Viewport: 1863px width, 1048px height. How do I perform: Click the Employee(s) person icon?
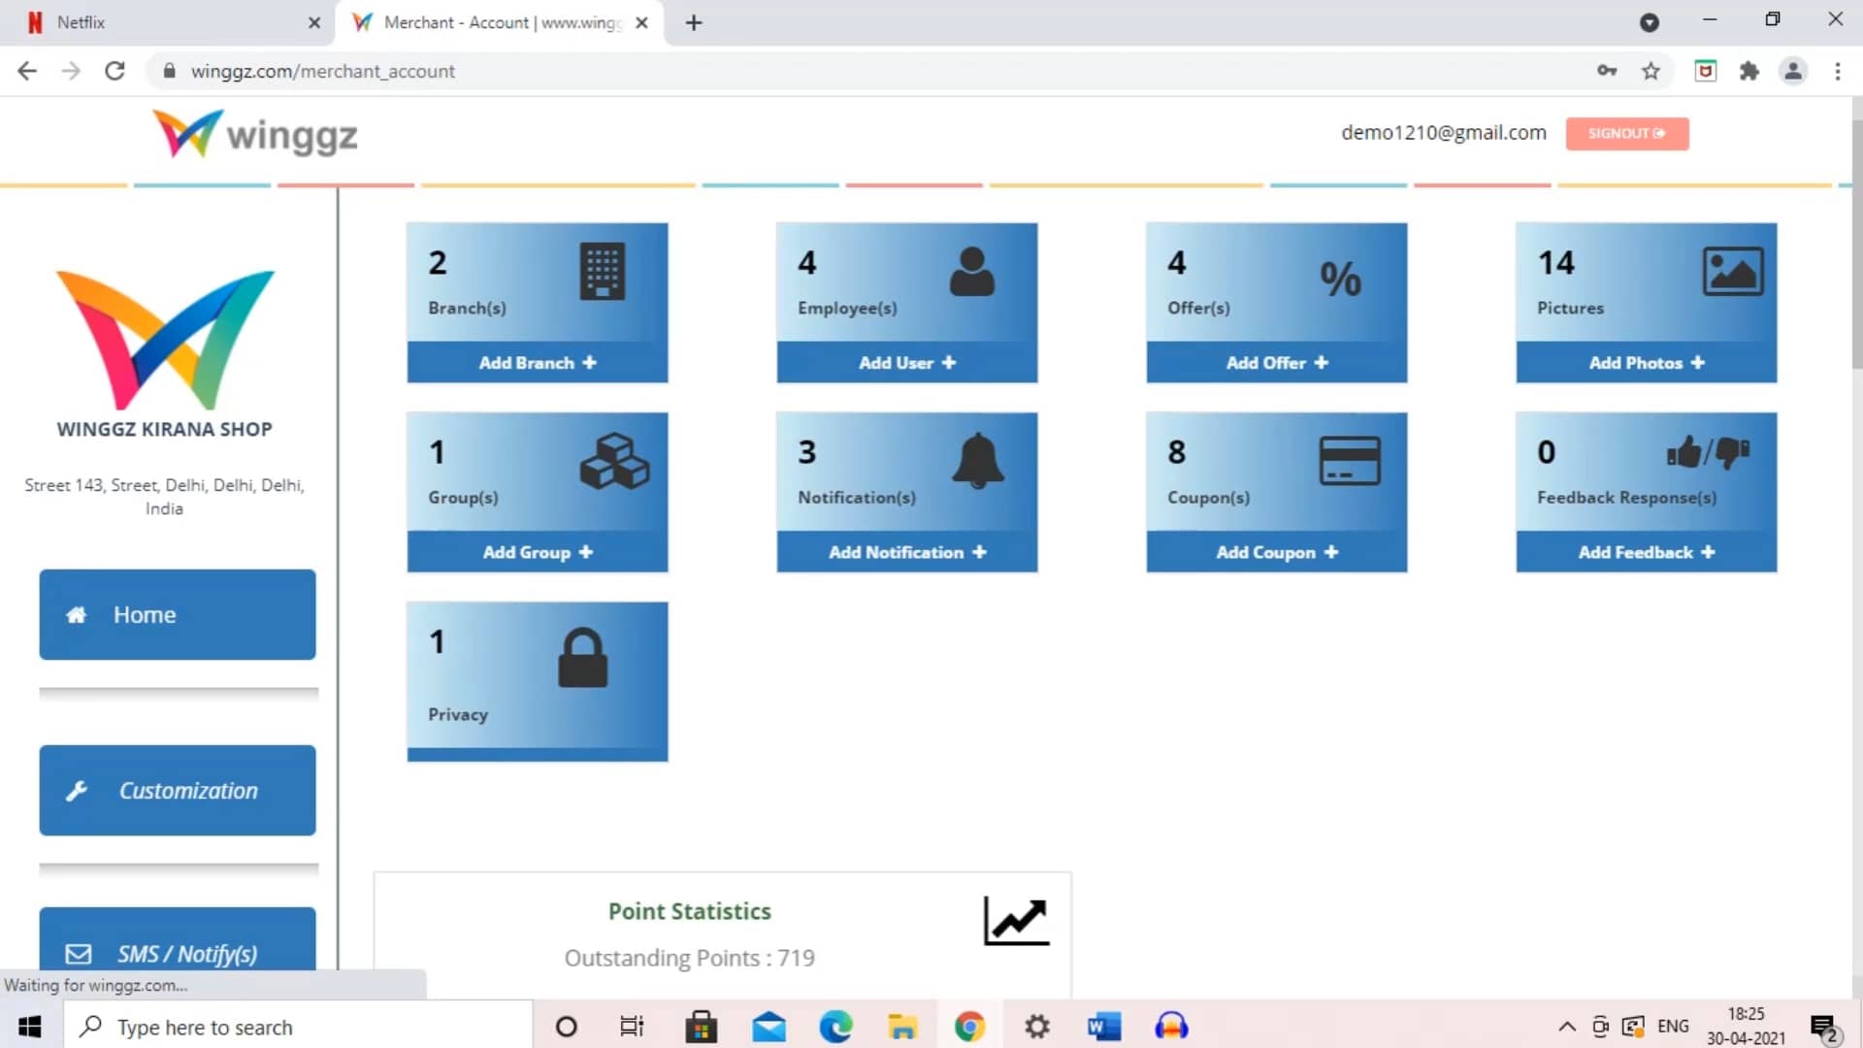[972, 271]
